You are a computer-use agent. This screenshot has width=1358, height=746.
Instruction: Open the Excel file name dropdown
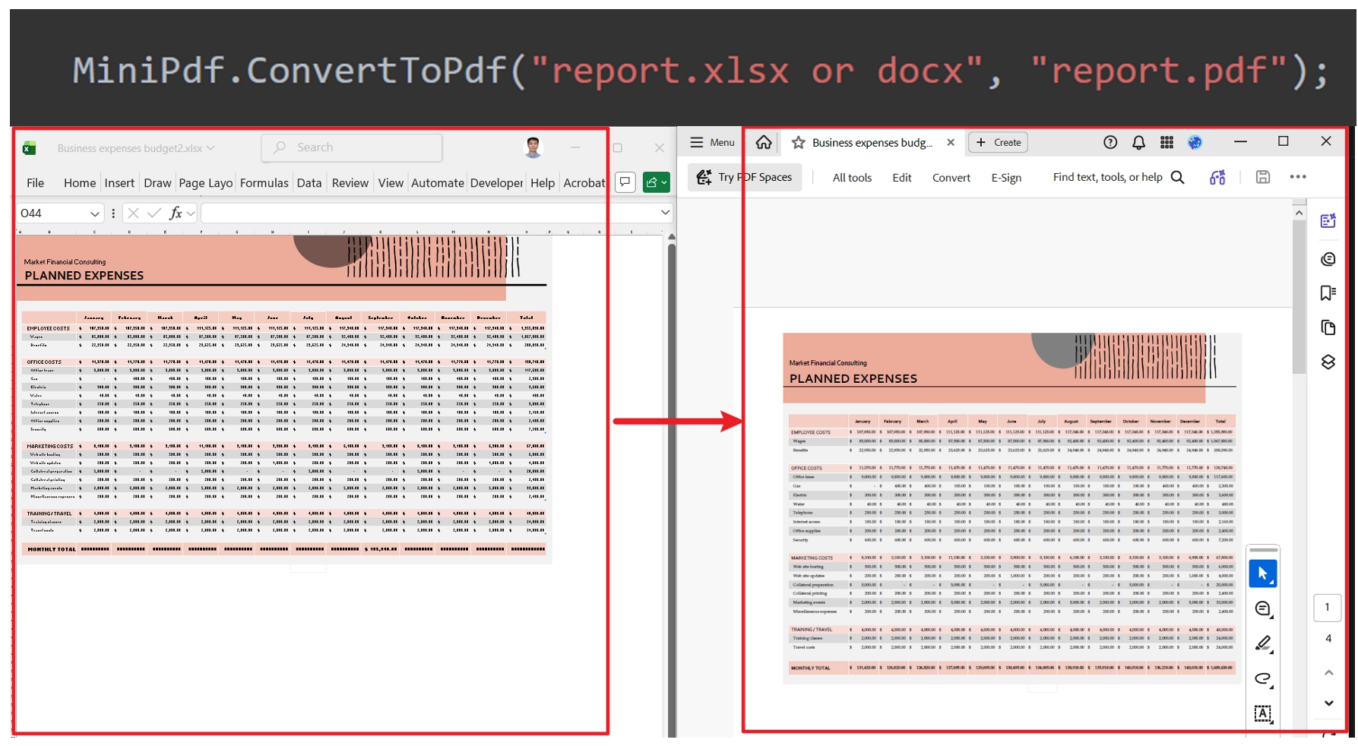(211, 148)
